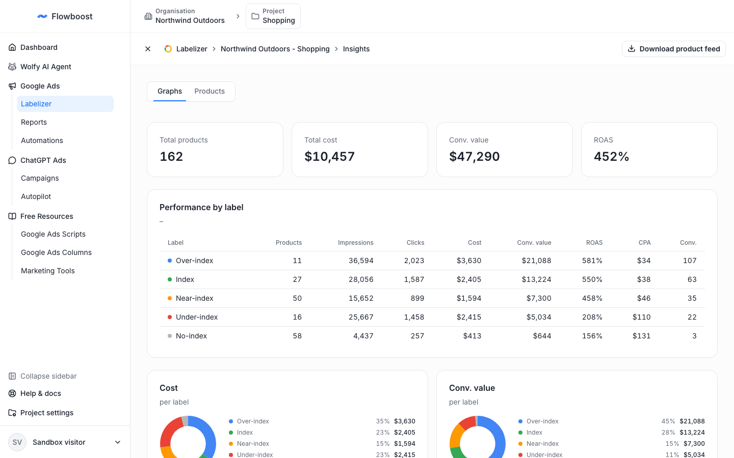Image resolution: width=734 pixels, height=458 pixels.
Task: Click the ROAS column header
Action: 594,243
